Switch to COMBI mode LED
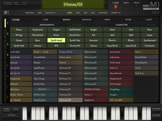Image resolution: width=162 pixels, height=121 pixels. (x=115, y=7)
